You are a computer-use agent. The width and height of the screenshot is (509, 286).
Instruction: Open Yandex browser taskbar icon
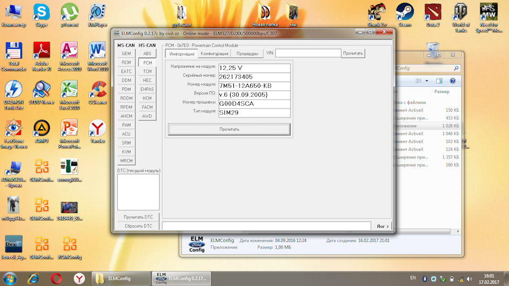pos(79,279)
